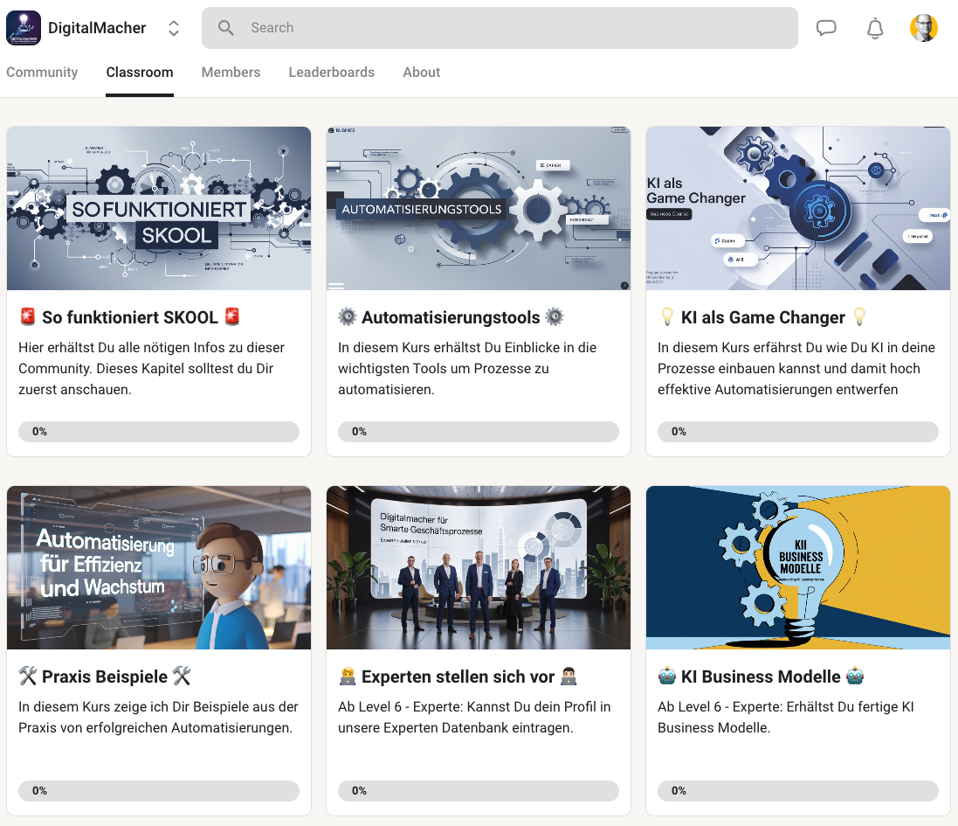Click the So funktioniert SKOOL title
Viewport: 958px width, 826px height.
pos(130,317)
